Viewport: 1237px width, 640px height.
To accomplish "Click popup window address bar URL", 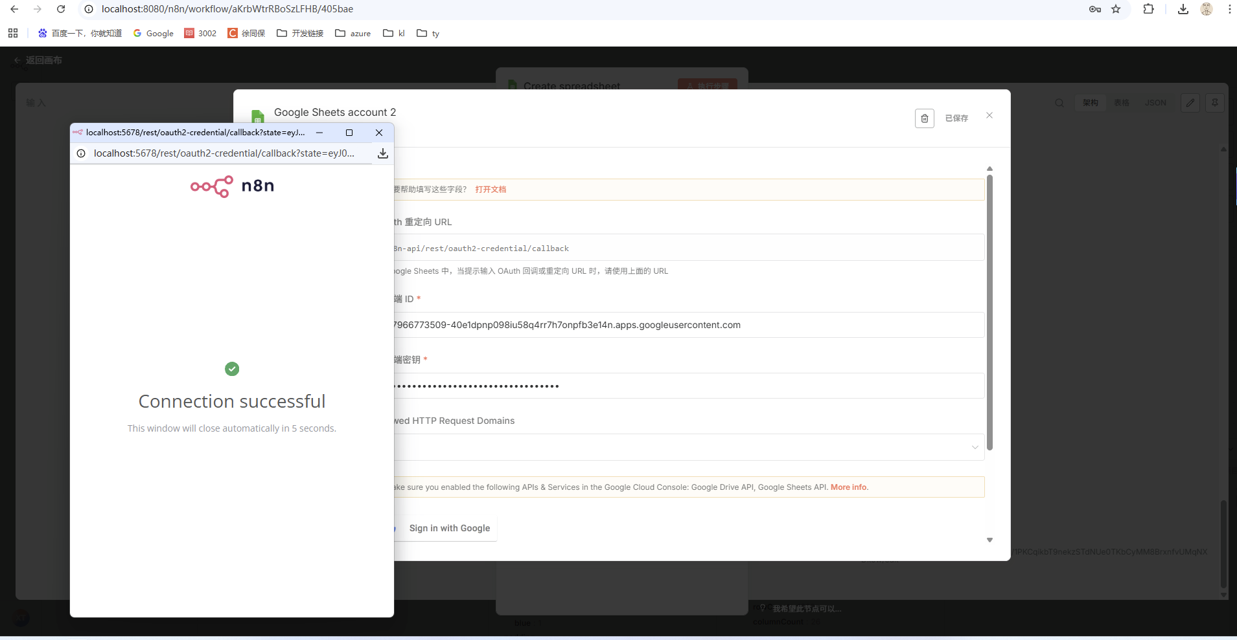I will point(224,153).
